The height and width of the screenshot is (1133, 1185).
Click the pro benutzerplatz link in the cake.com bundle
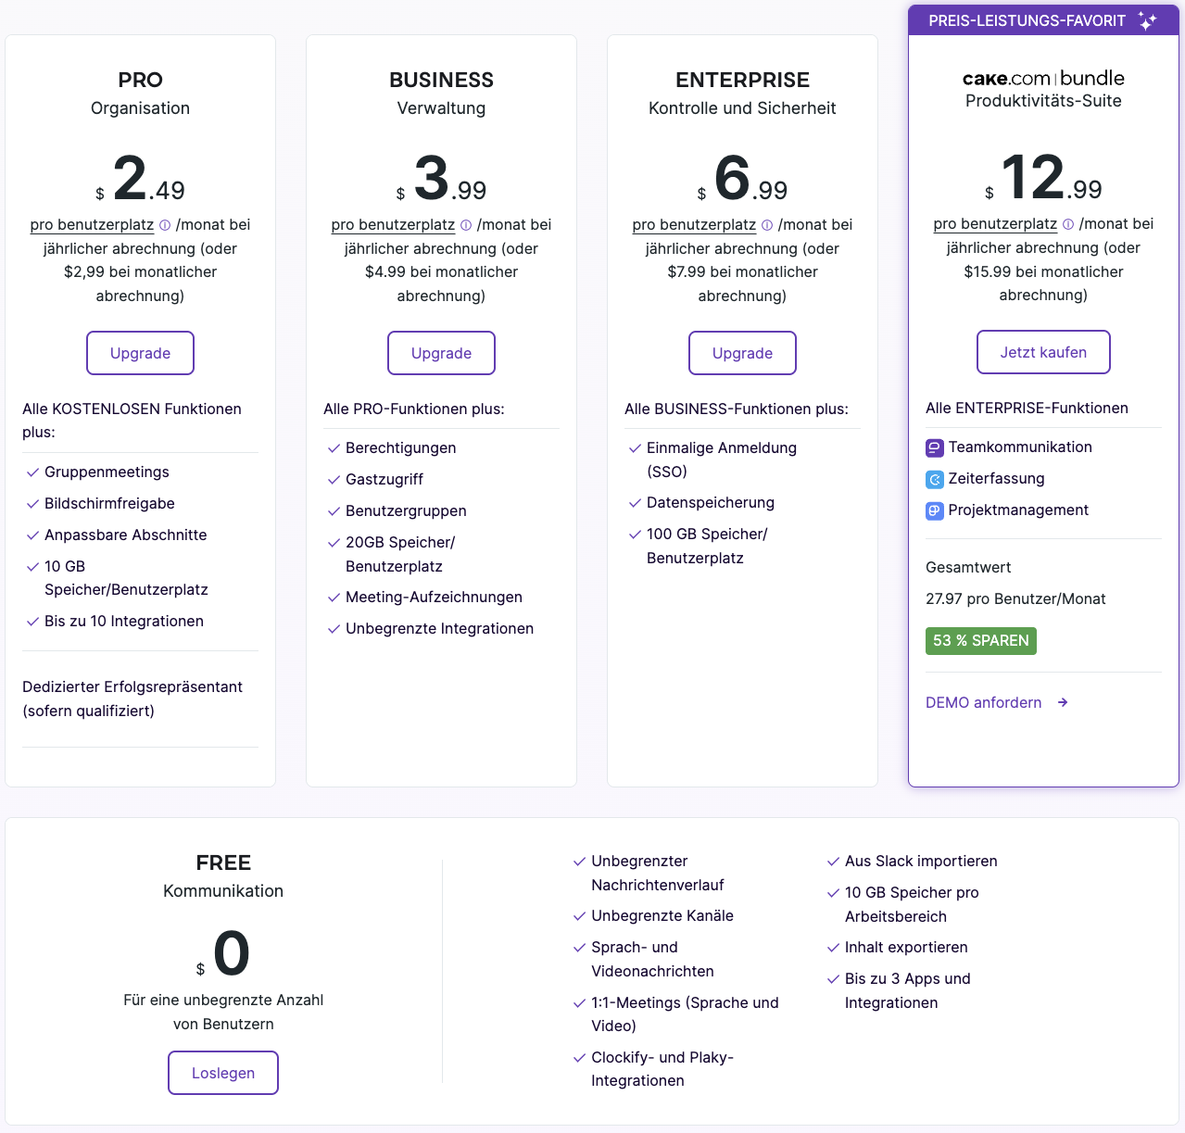[x=995, y=223]
